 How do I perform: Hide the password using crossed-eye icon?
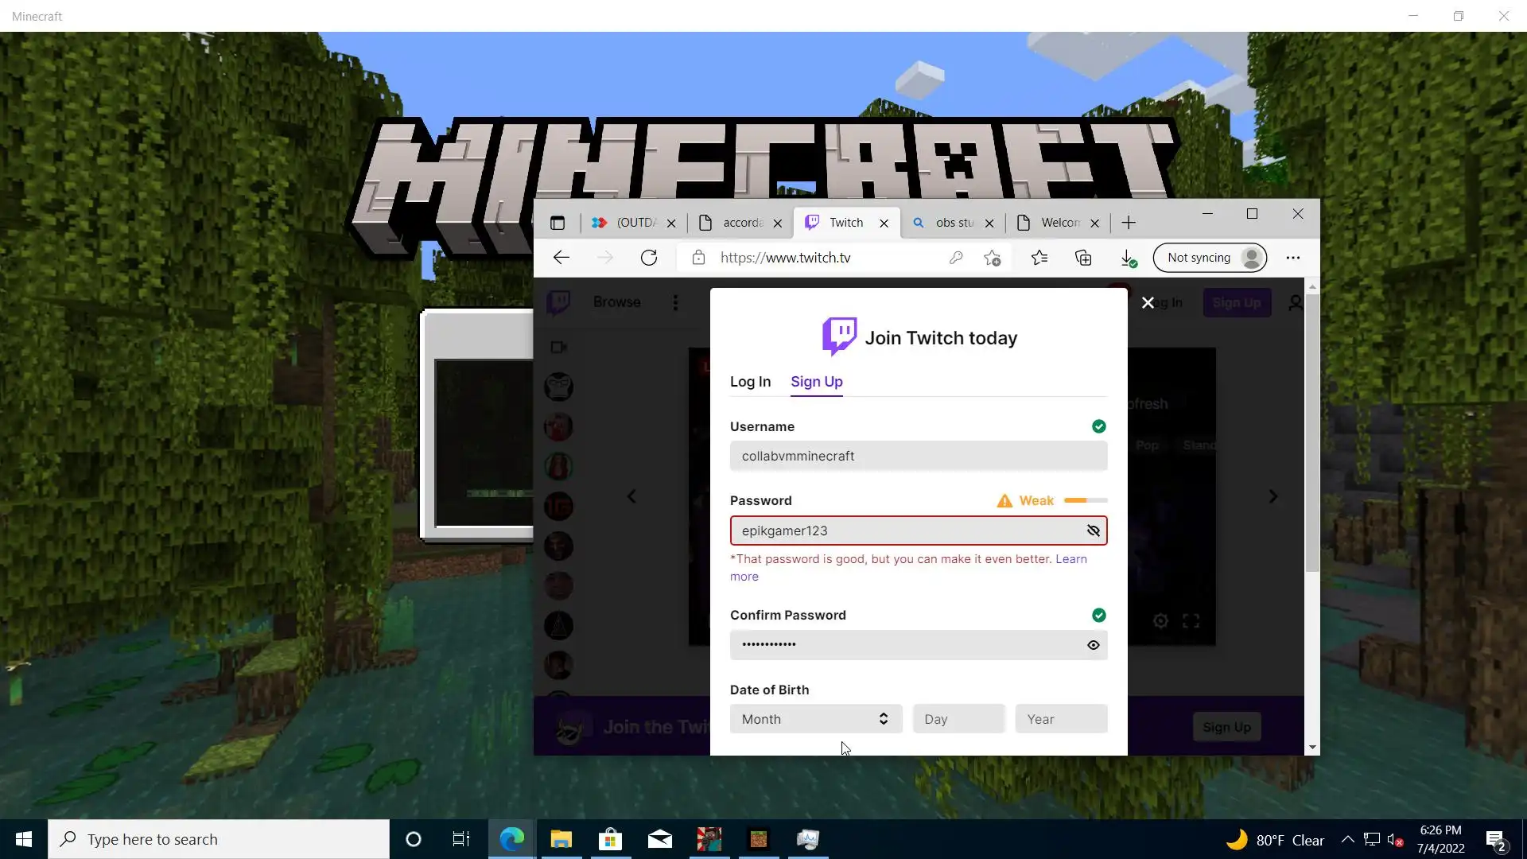1094,531
